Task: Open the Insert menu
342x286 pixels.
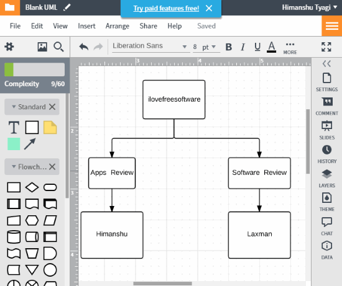Action: [86, 26]
